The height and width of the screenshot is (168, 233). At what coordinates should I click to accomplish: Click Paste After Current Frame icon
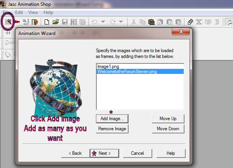click(x=169, y=22)
